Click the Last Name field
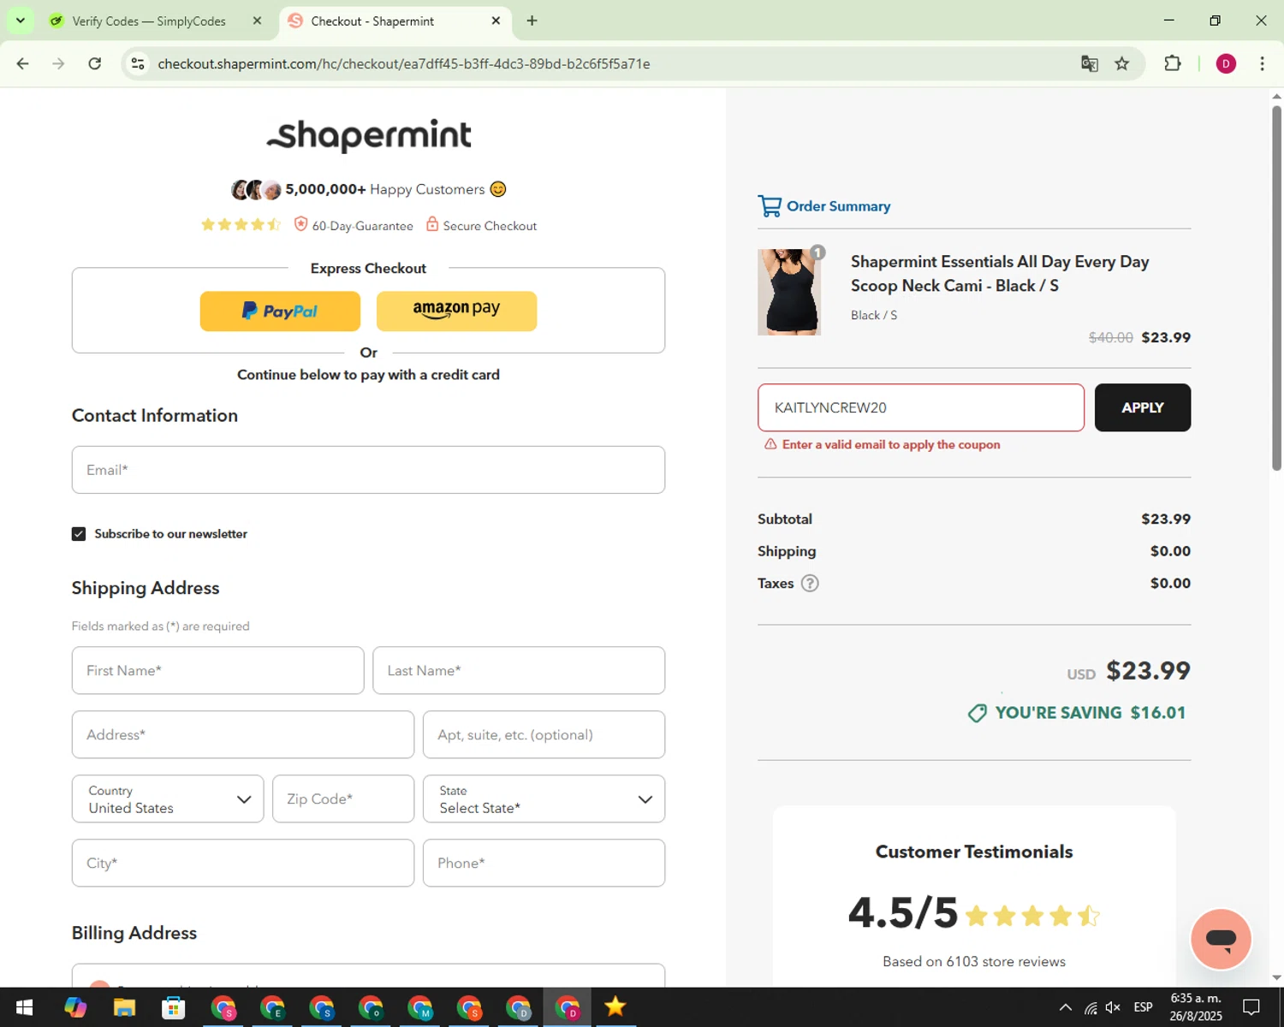Viewport: 1284px width, 1027px height. coord(519,670)
